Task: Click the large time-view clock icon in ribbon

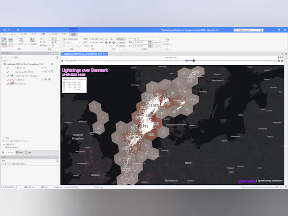Action: click(4, 41)
